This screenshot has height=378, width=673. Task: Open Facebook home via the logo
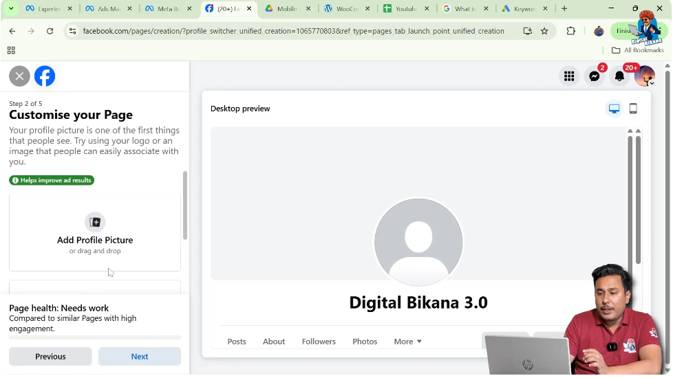coord(45,76)
